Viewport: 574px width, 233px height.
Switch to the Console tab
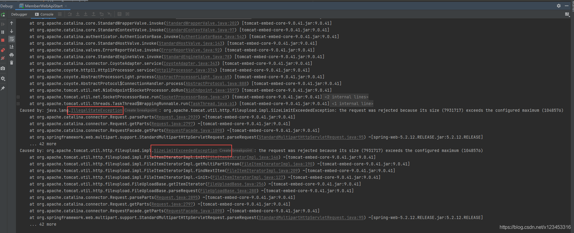point(44,14)
